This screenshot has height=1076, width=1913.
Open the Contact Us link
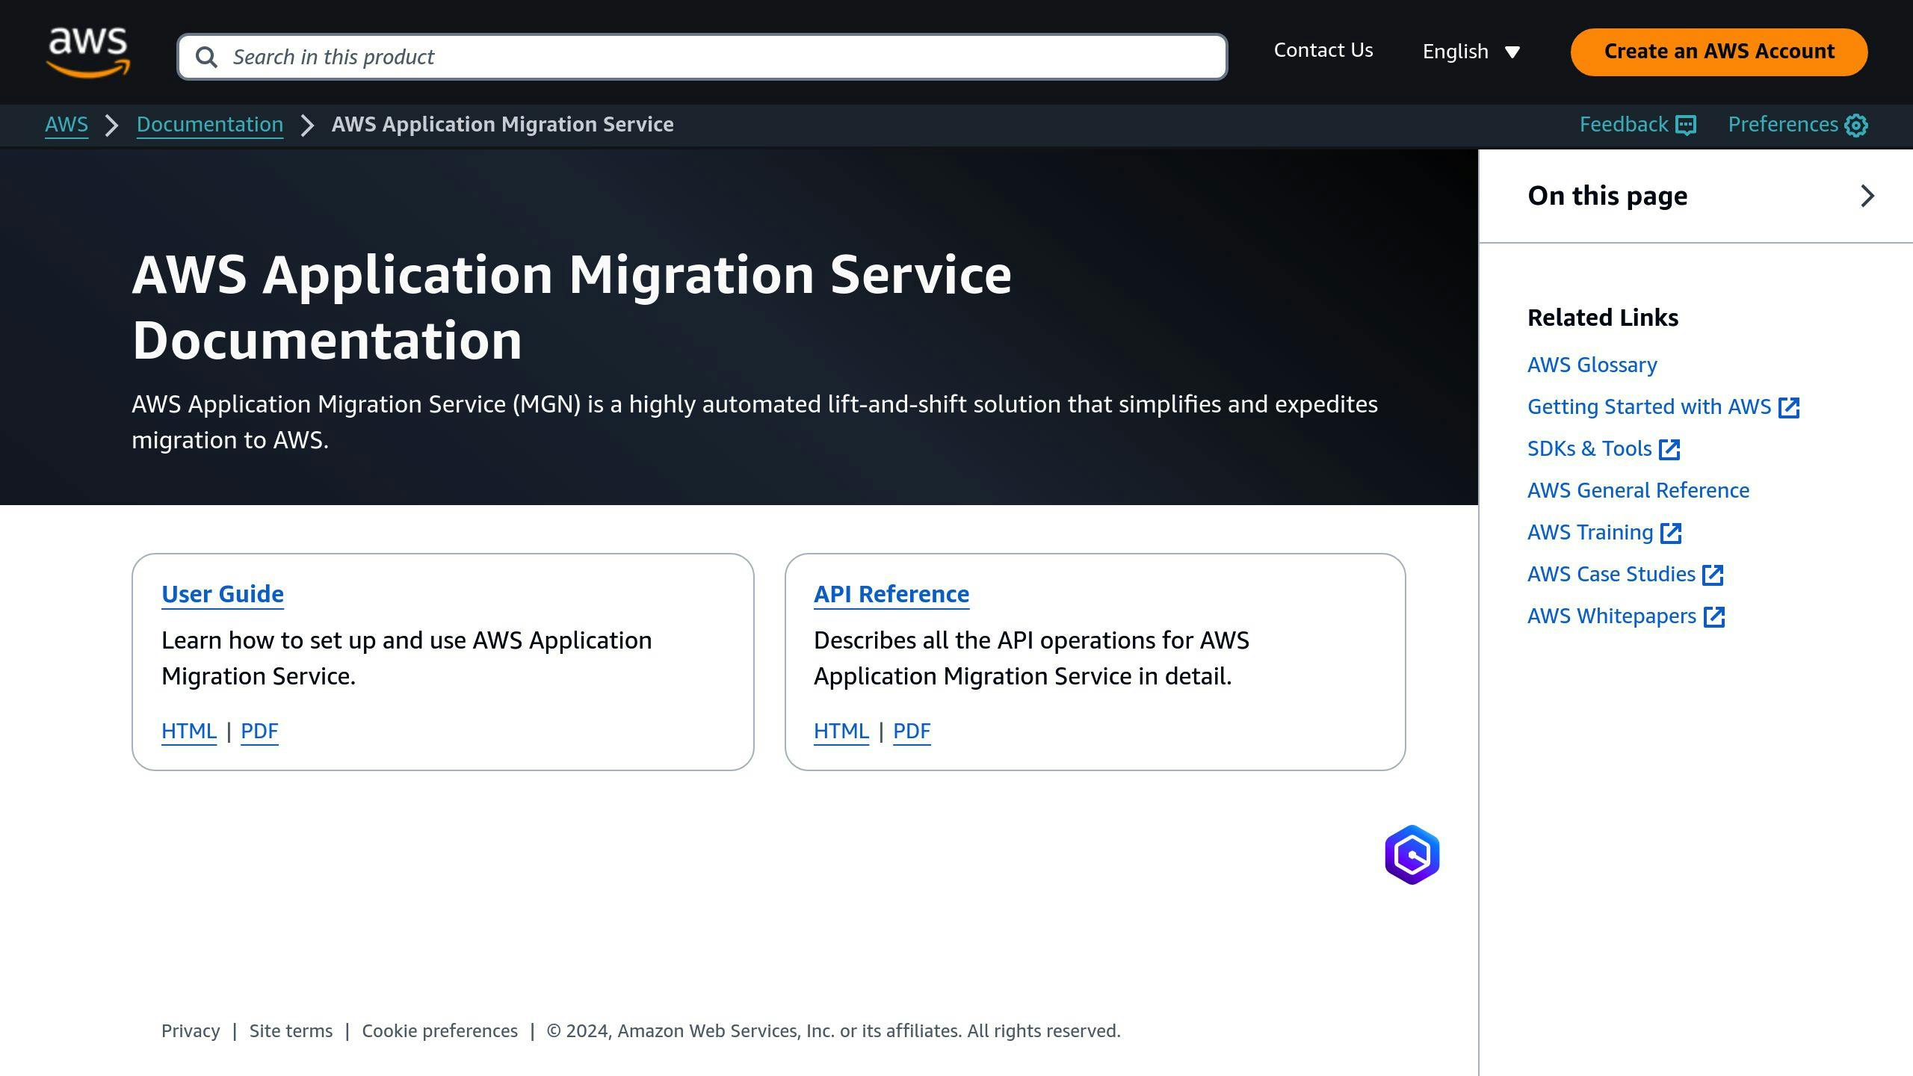(x=1323, y=50)
